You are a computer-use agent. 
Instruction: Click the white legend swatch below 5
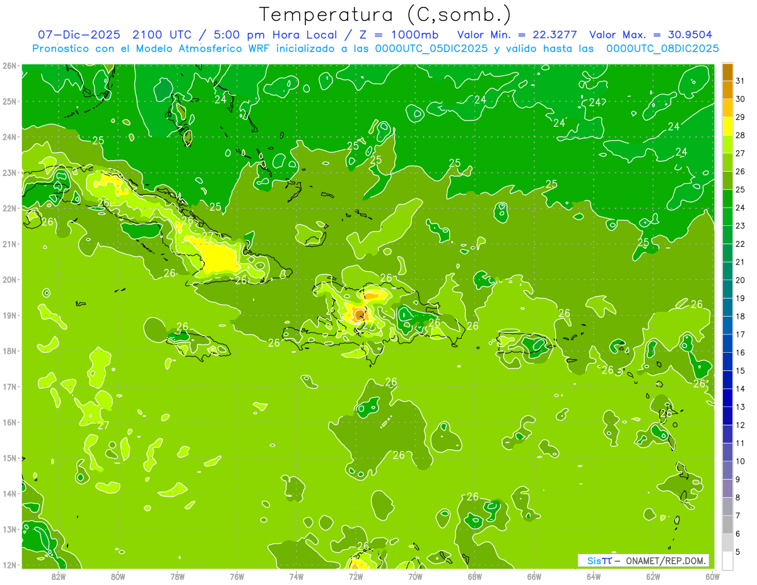coord(727,560)
